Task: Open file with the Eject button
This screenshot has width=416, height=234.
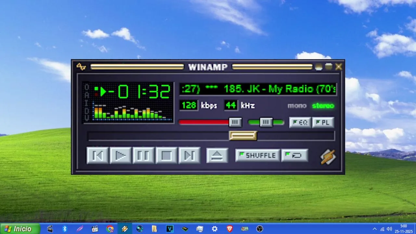Action: coord(217,155)
